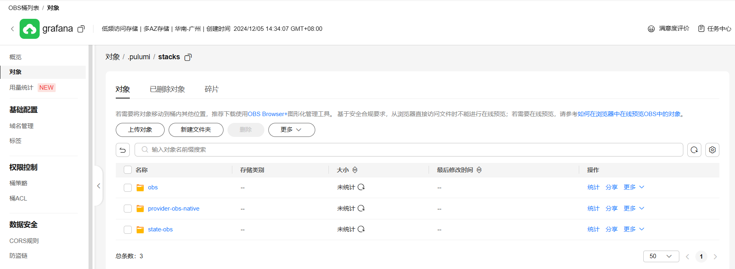Open the page size 50 dropdown
735x269 pixels.
[x=661, y=256]
